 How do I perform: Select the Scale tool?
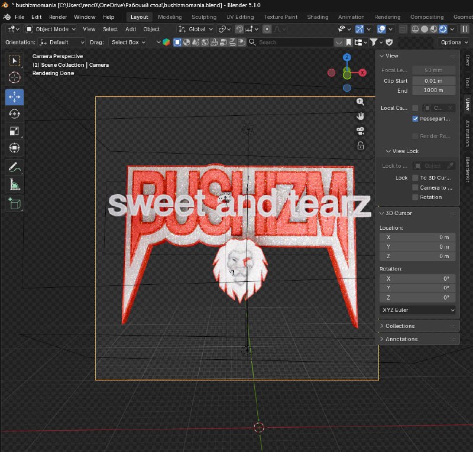[x=14, y=131]
